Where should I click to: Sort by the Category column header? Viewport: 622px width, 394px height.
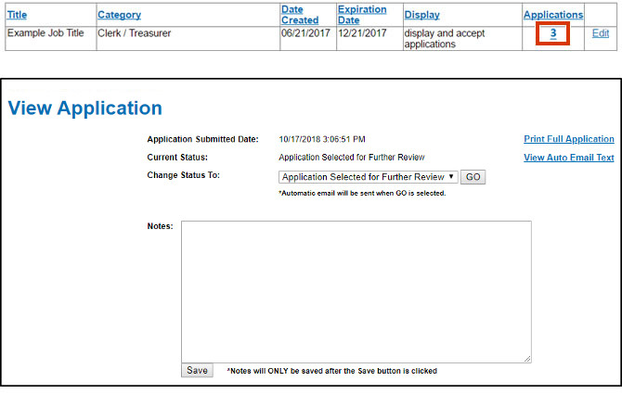(119, 15)
